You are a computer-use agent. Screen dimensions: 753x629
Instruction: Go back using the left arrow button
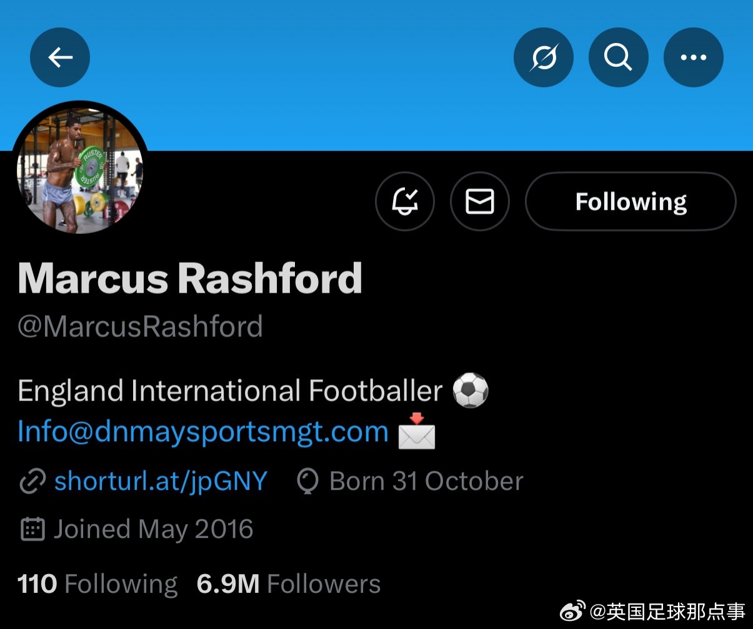[60, 57]
